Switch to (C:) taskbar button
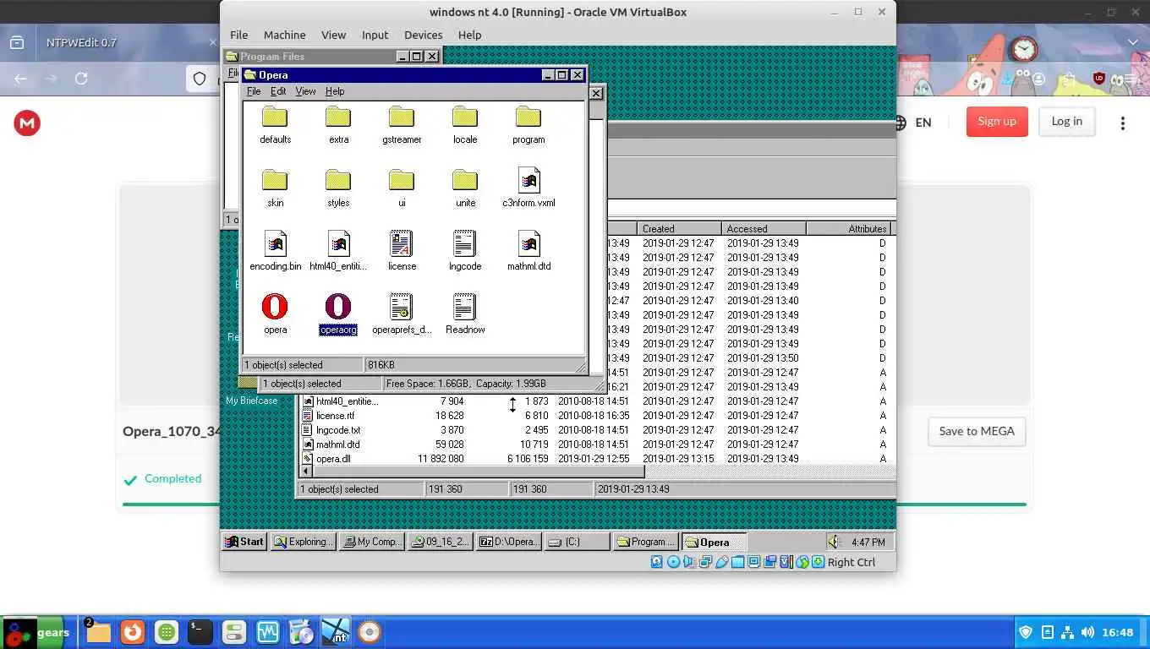 pos(577,542)
